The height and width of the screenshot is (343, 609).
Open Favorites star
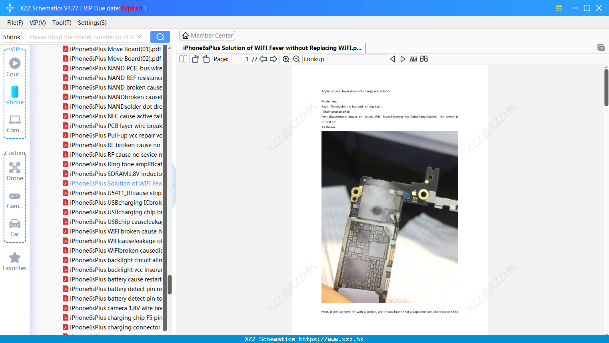[15, 261]
